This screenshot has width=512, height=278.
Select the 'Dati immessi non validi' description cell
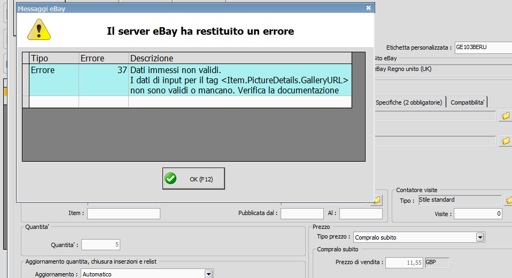coord(240,80)
